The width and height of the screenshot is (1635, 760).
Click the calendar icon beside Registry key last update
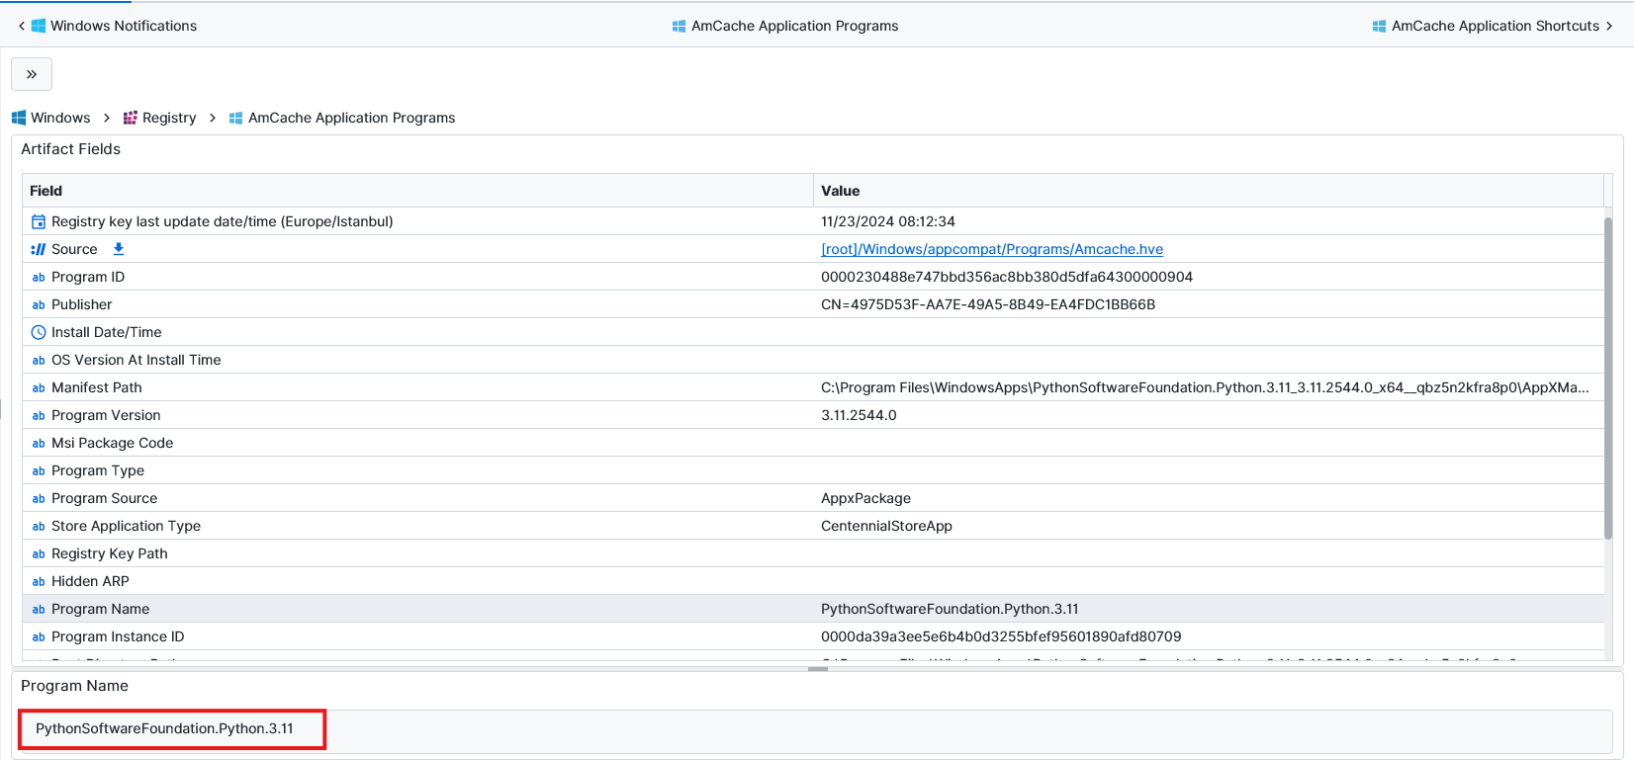pyautogui.click(x=39, y=221)
